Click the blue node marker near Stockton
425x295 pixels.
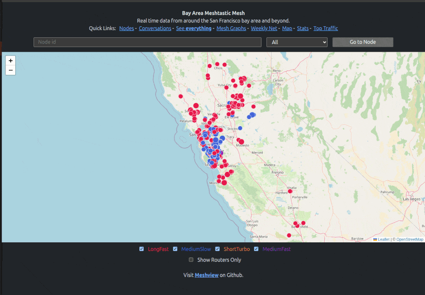[x=240, y=128]
